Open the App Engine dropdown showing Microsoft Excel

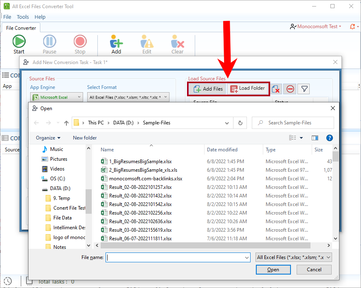click(x=56, y=97)
